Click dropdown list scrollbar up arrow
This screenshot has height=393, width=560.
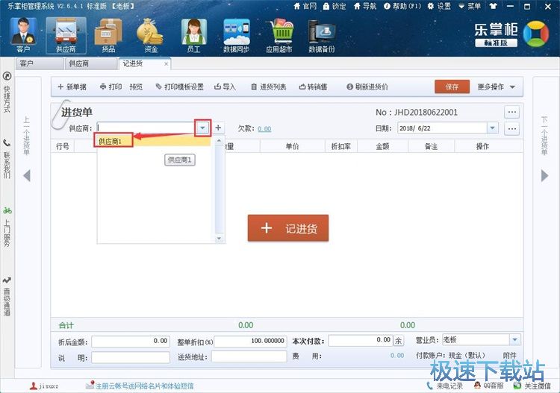[x=219, y=141]
